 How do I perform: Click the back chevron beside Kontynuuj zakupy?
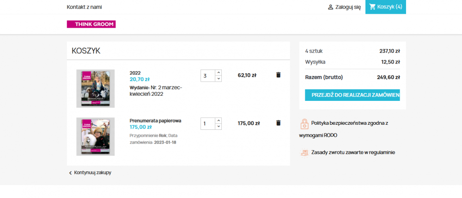[x=70, y=173]
